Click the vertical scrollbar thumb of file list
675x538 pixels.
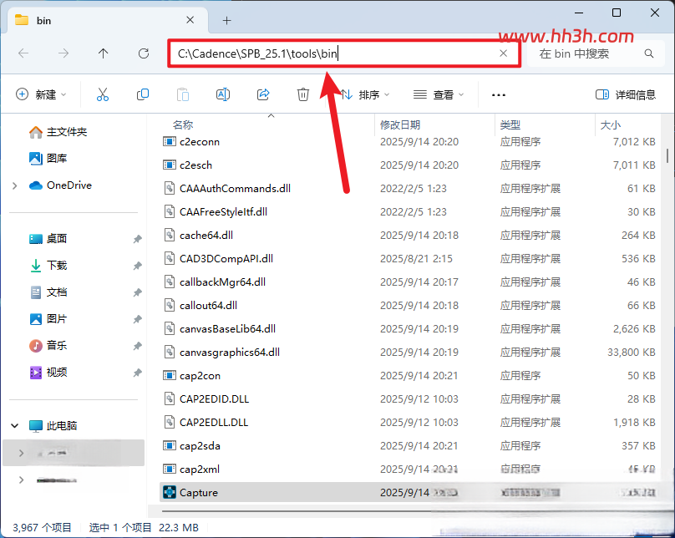(x=667, y=156)
